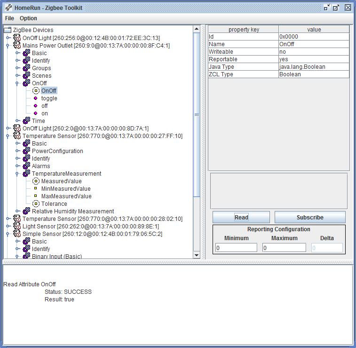
Task: Click Light Sensor device icon
Action: (x=17, y=226)
